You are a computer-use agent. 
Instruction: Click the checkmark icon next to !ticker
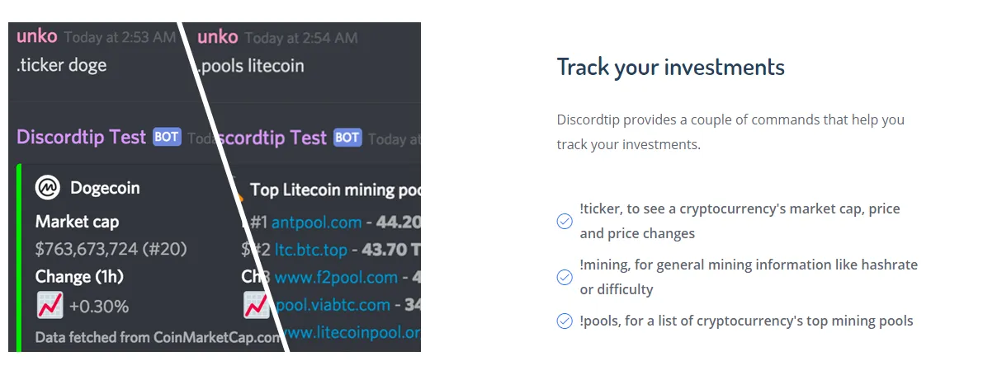(x=565, y=221)
